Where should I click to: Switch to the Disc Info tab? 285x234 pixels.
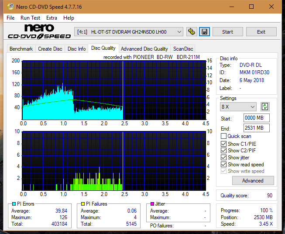[x=76, y=49]
